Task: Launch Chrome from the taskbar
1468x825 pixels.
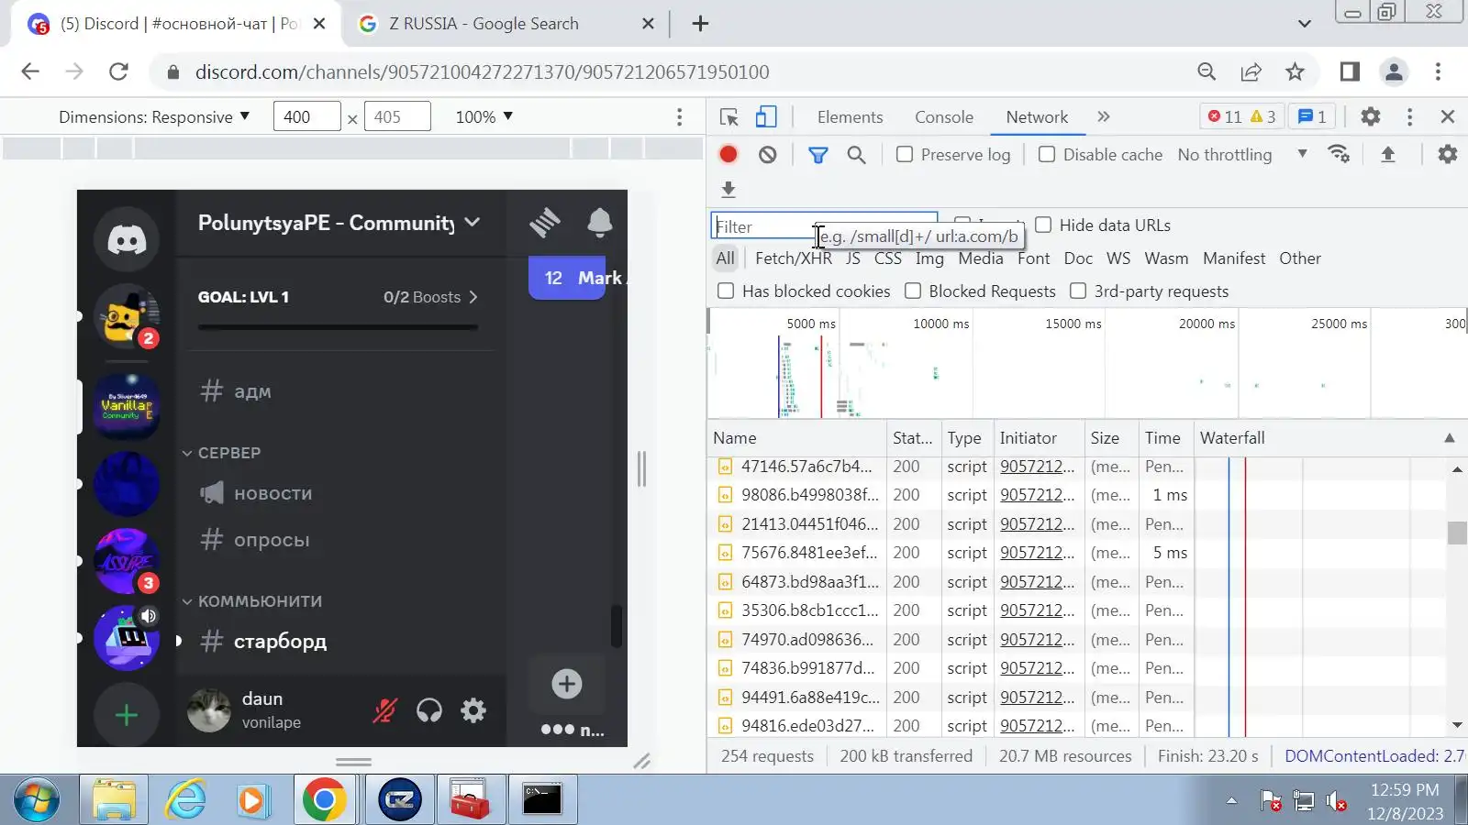Action: [x=325, y=800]
